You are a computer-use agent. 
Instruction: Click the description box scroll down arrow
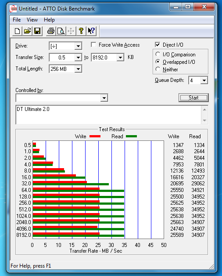click(204, 121)
